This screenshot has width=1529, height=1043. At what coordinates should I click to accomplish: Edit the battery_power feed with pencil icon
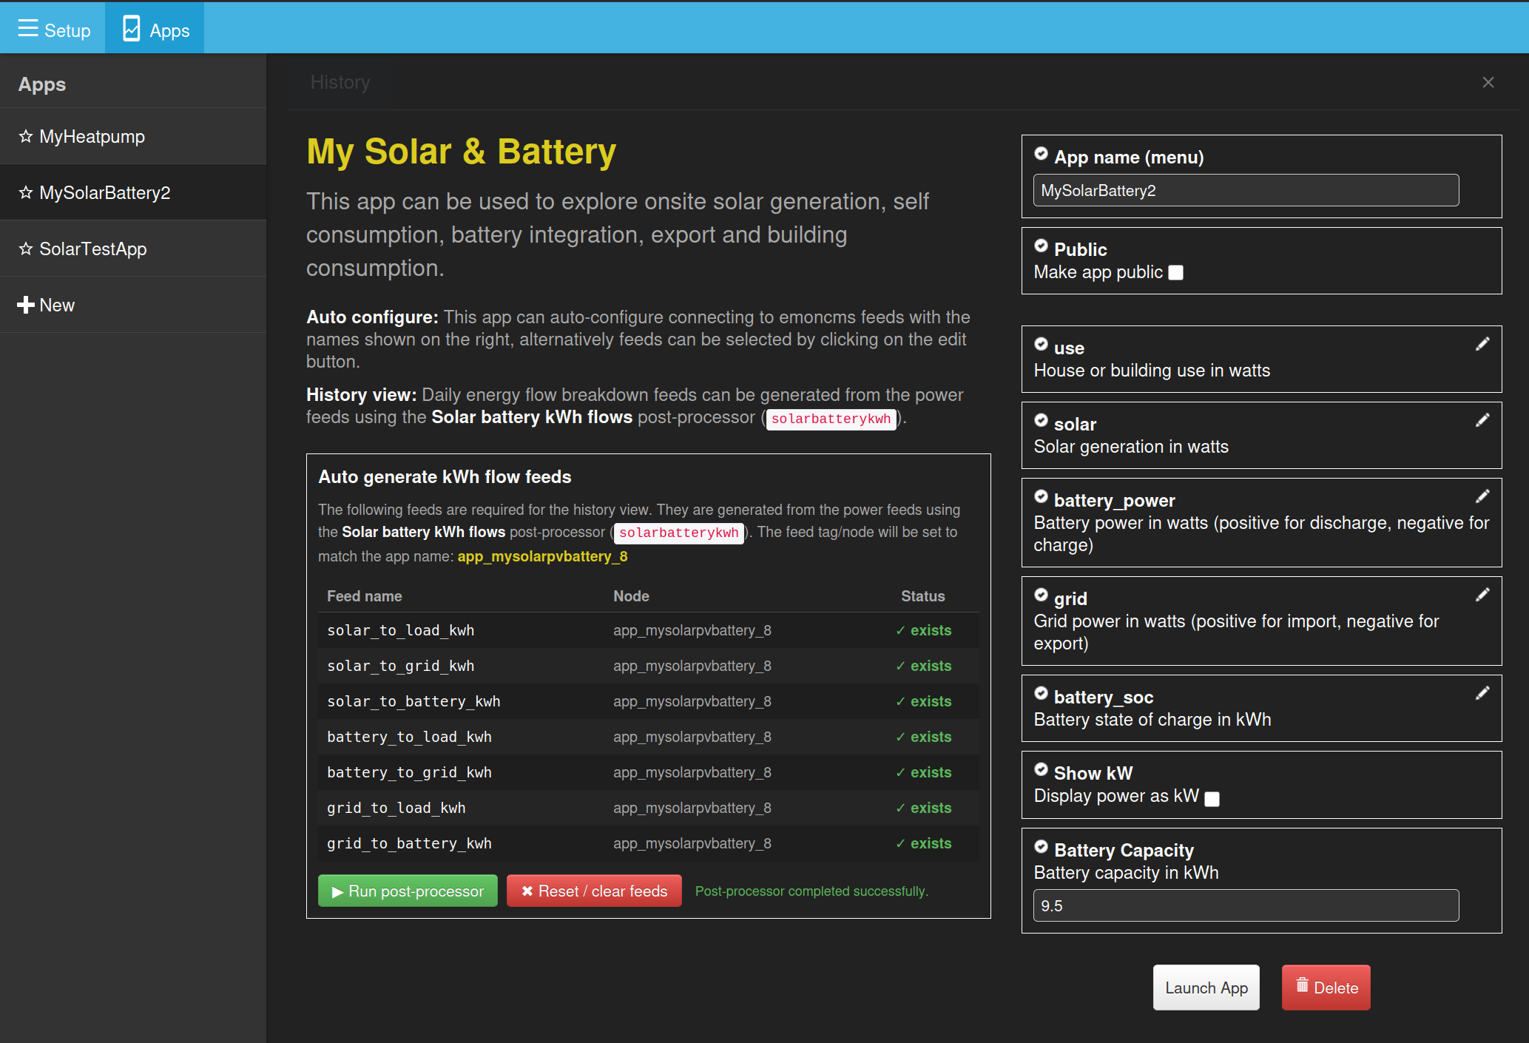pos(1482,496)
